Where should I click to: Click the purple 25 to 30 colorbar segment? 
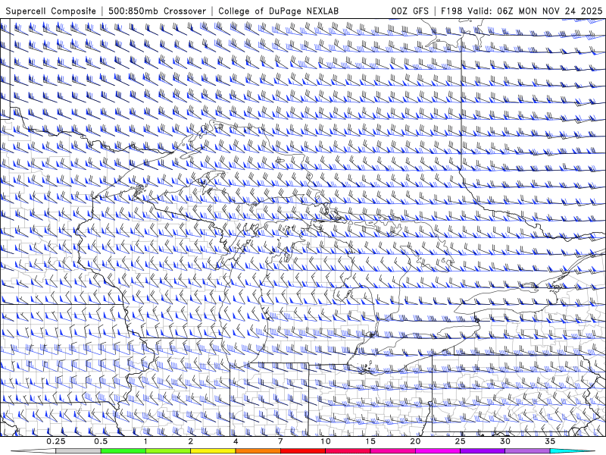pyautogui.click(x=483, y=451)
